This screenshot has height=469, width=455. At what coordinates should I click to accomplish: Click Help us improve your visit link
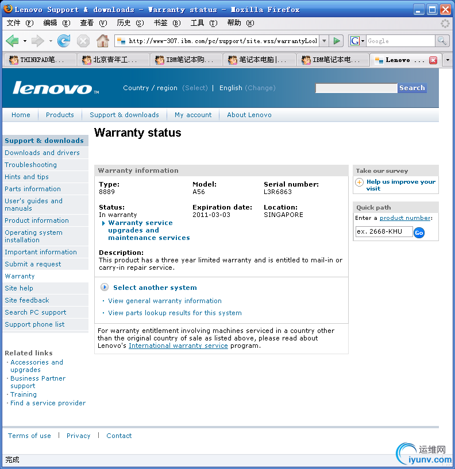pyautogui.click(x=401, y=185)
